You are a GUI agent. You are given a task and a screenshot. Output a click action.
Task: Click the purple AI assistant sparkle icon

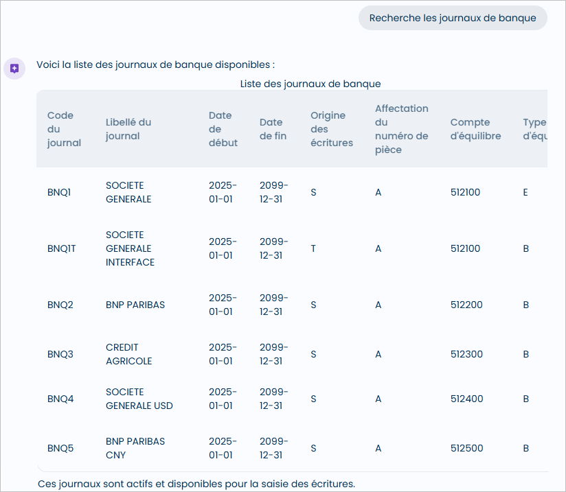14,68
